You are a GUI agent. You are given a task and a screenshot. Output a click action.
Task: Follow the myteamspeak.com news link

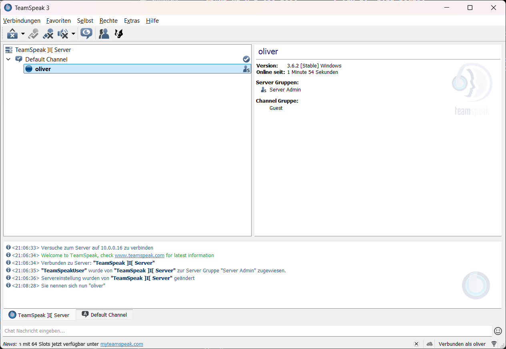[x=122, y=344]
